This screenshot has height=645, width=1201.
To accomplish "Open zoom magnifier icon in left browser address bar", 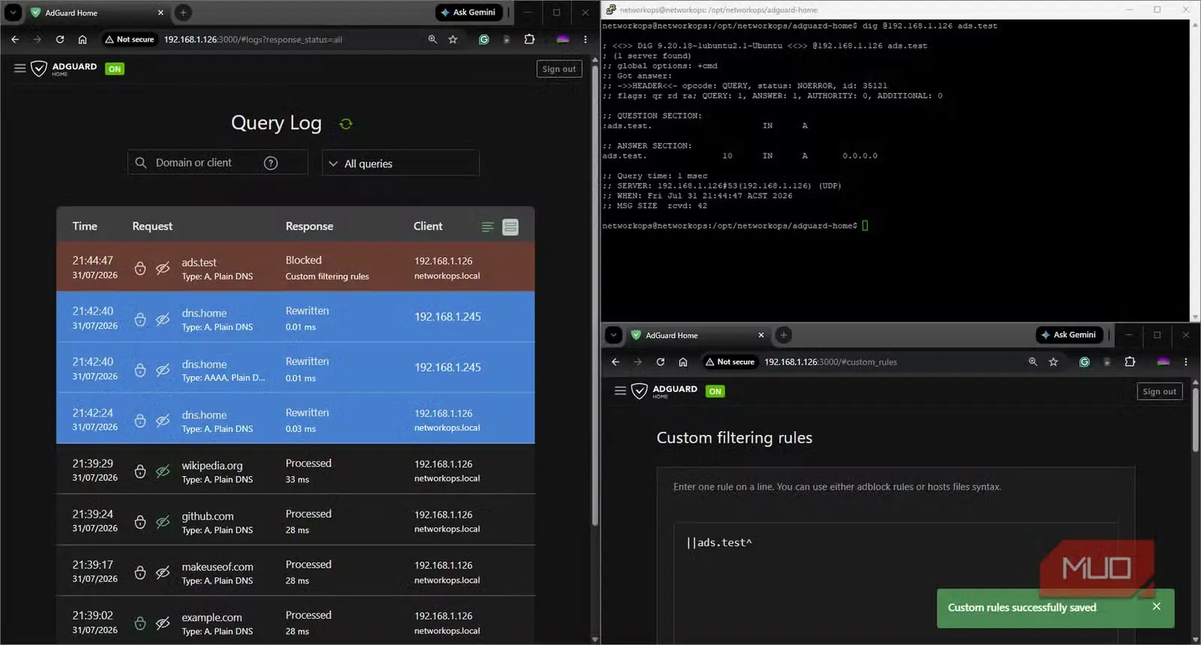I will click(432, 39).
